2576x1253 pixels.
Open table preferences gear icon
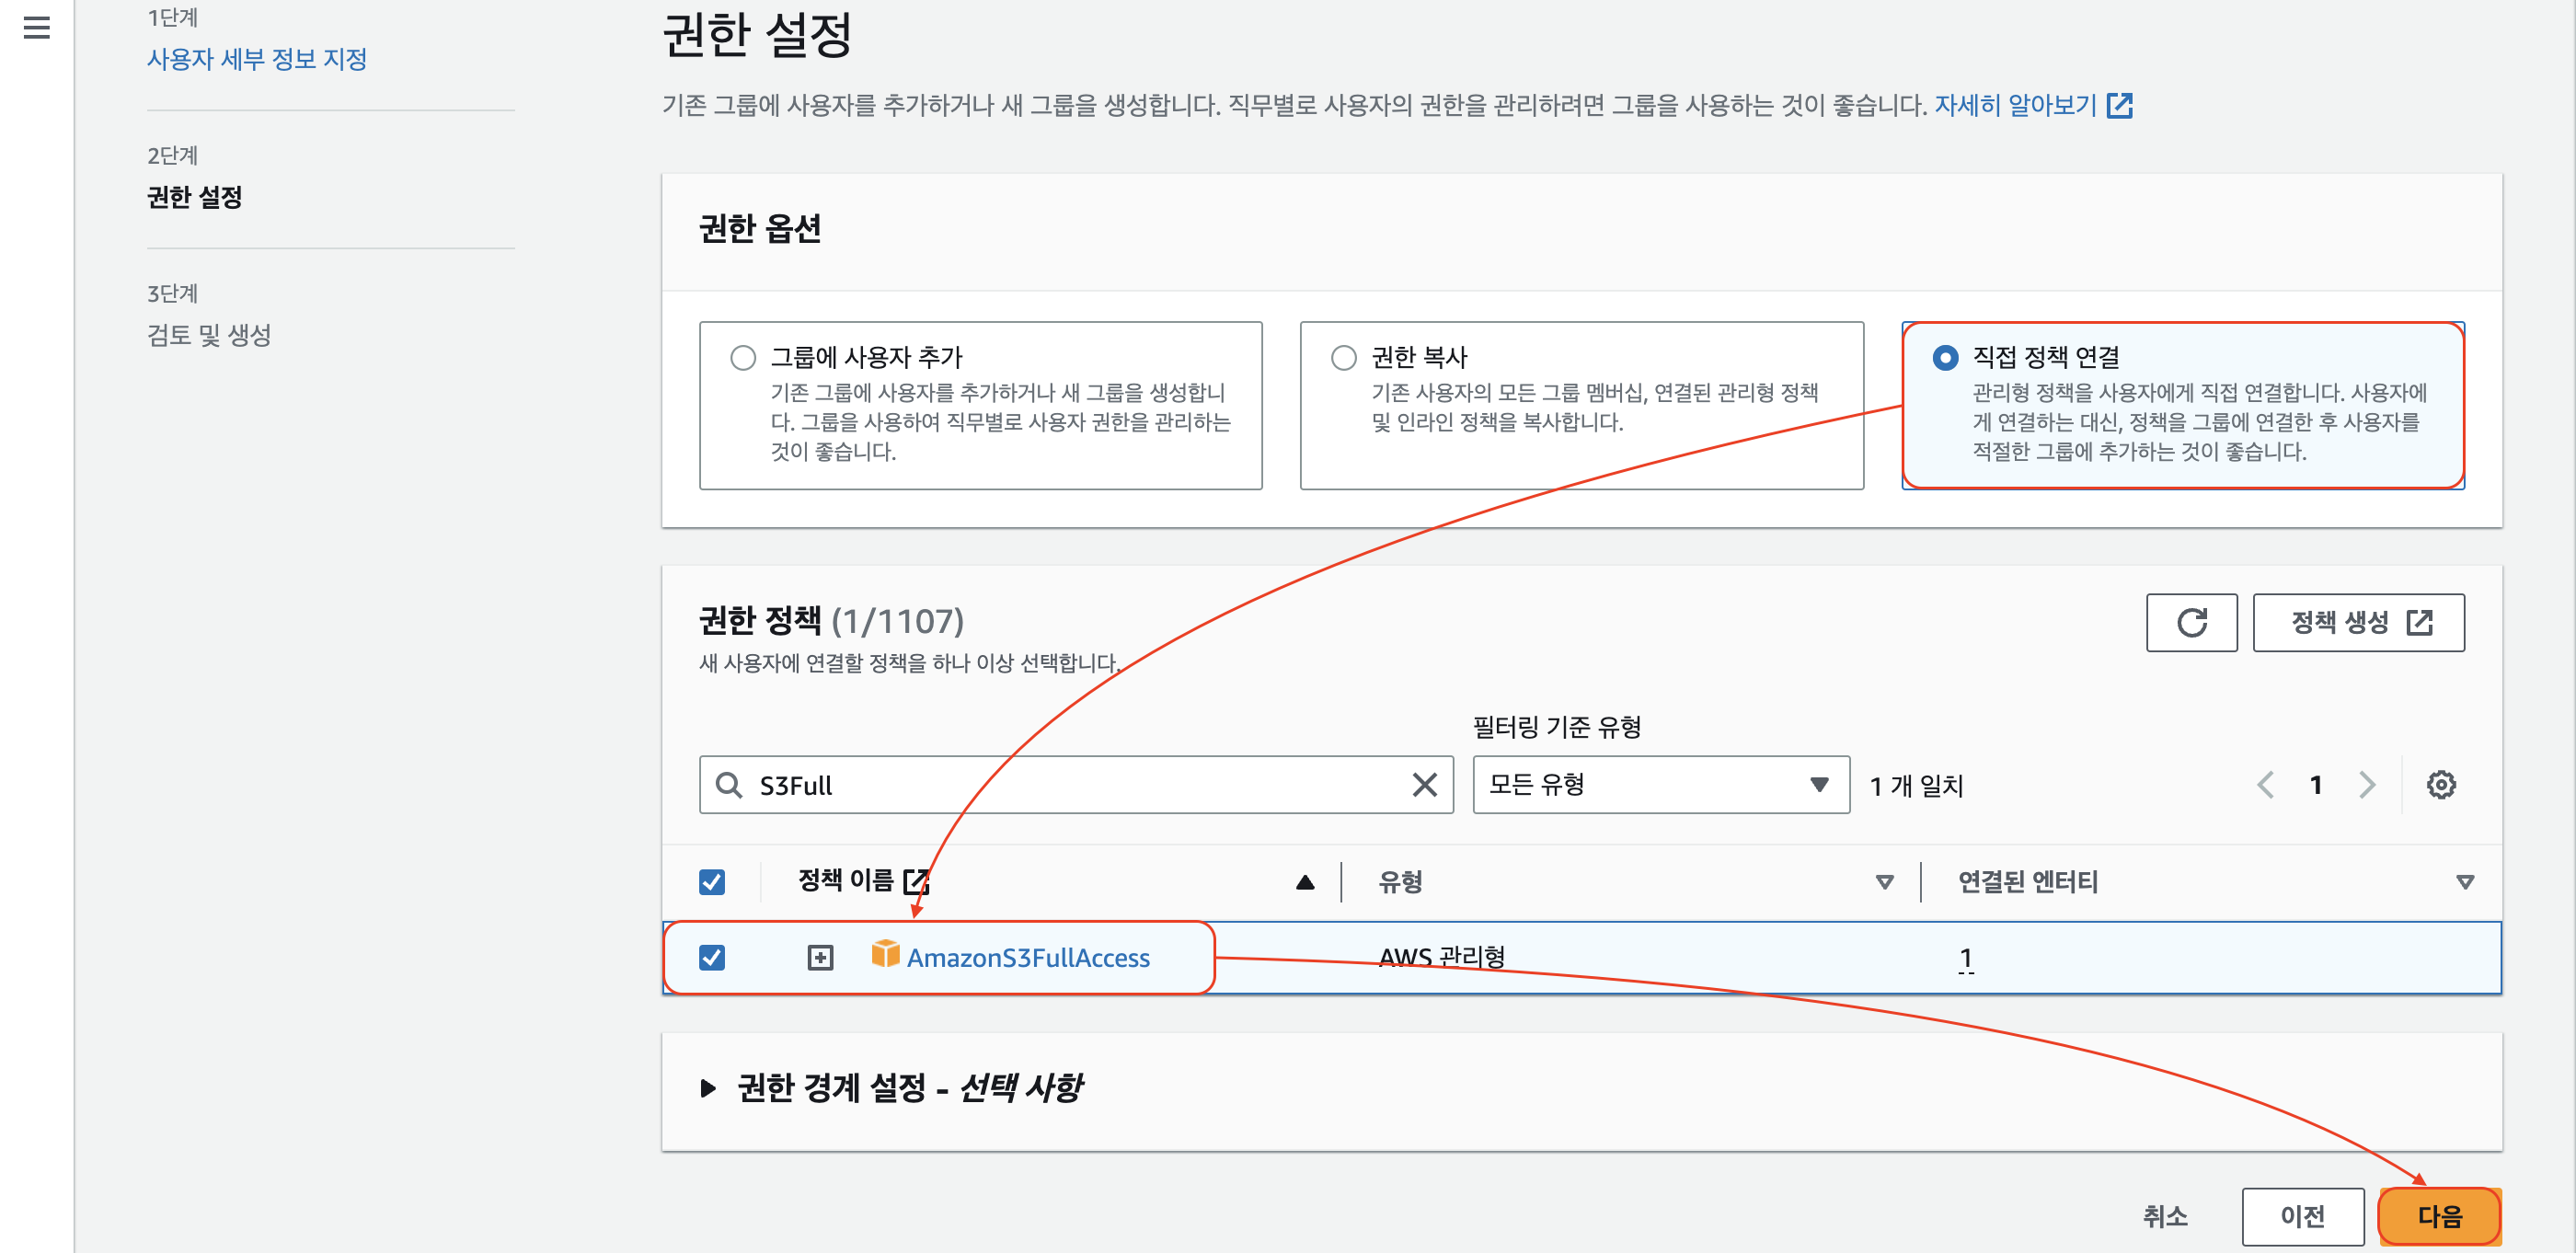point(2440,785)
